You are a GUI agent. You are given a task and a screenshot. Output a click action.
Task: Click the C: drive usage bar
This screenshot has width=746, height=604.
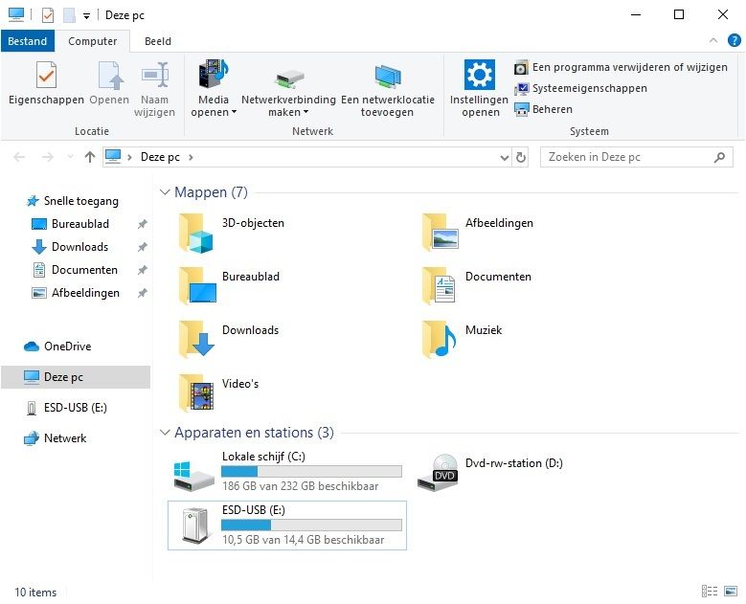tap(311, 472)
